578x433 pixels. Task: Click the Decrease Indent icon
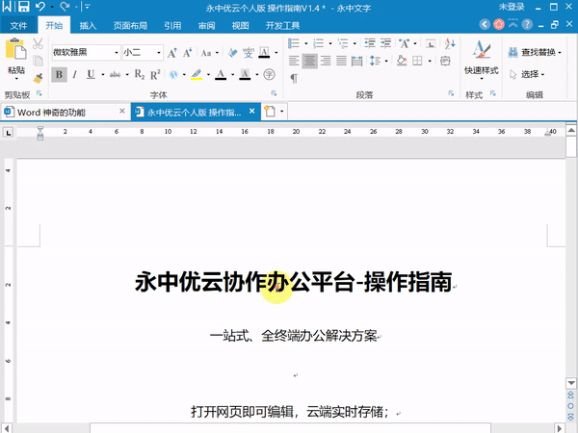point(370,43)
